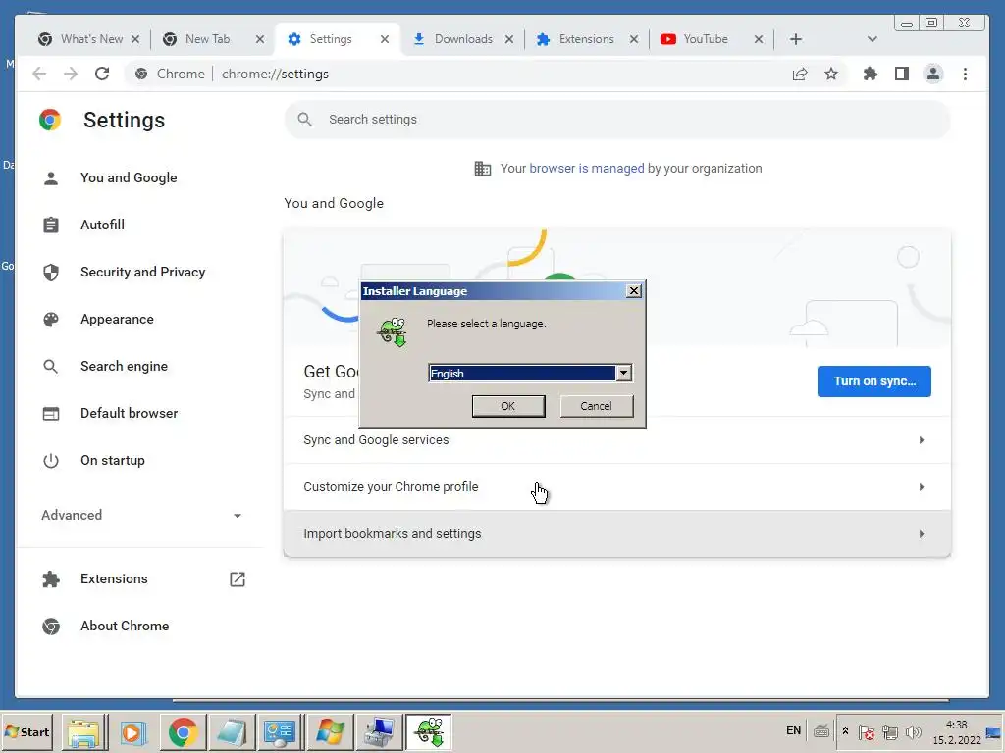This screenshot has width=1005, height=753.
Task: Click the share page icon in address bar
Action: [x=799, y=75]
